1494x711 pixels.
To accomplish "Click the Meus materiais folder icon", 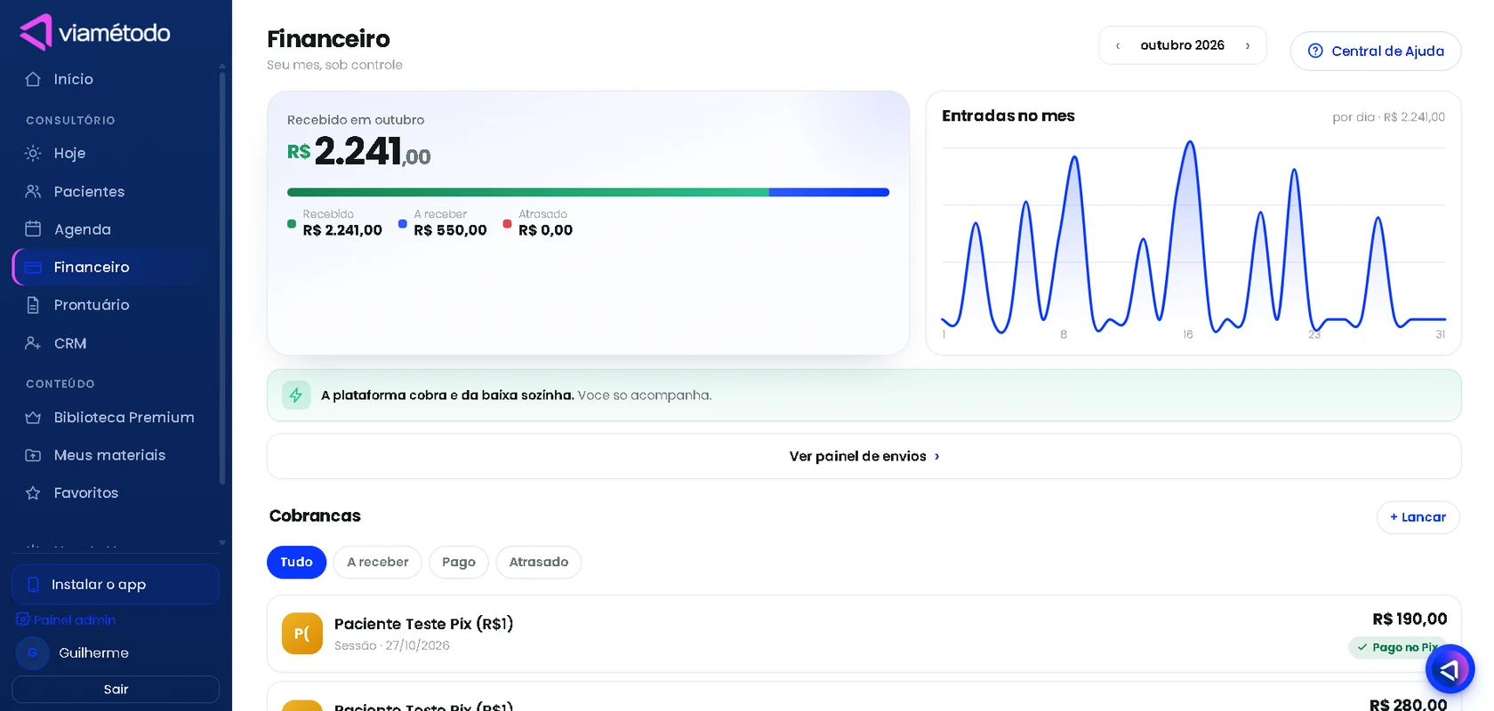I will [x=33, y=455].
